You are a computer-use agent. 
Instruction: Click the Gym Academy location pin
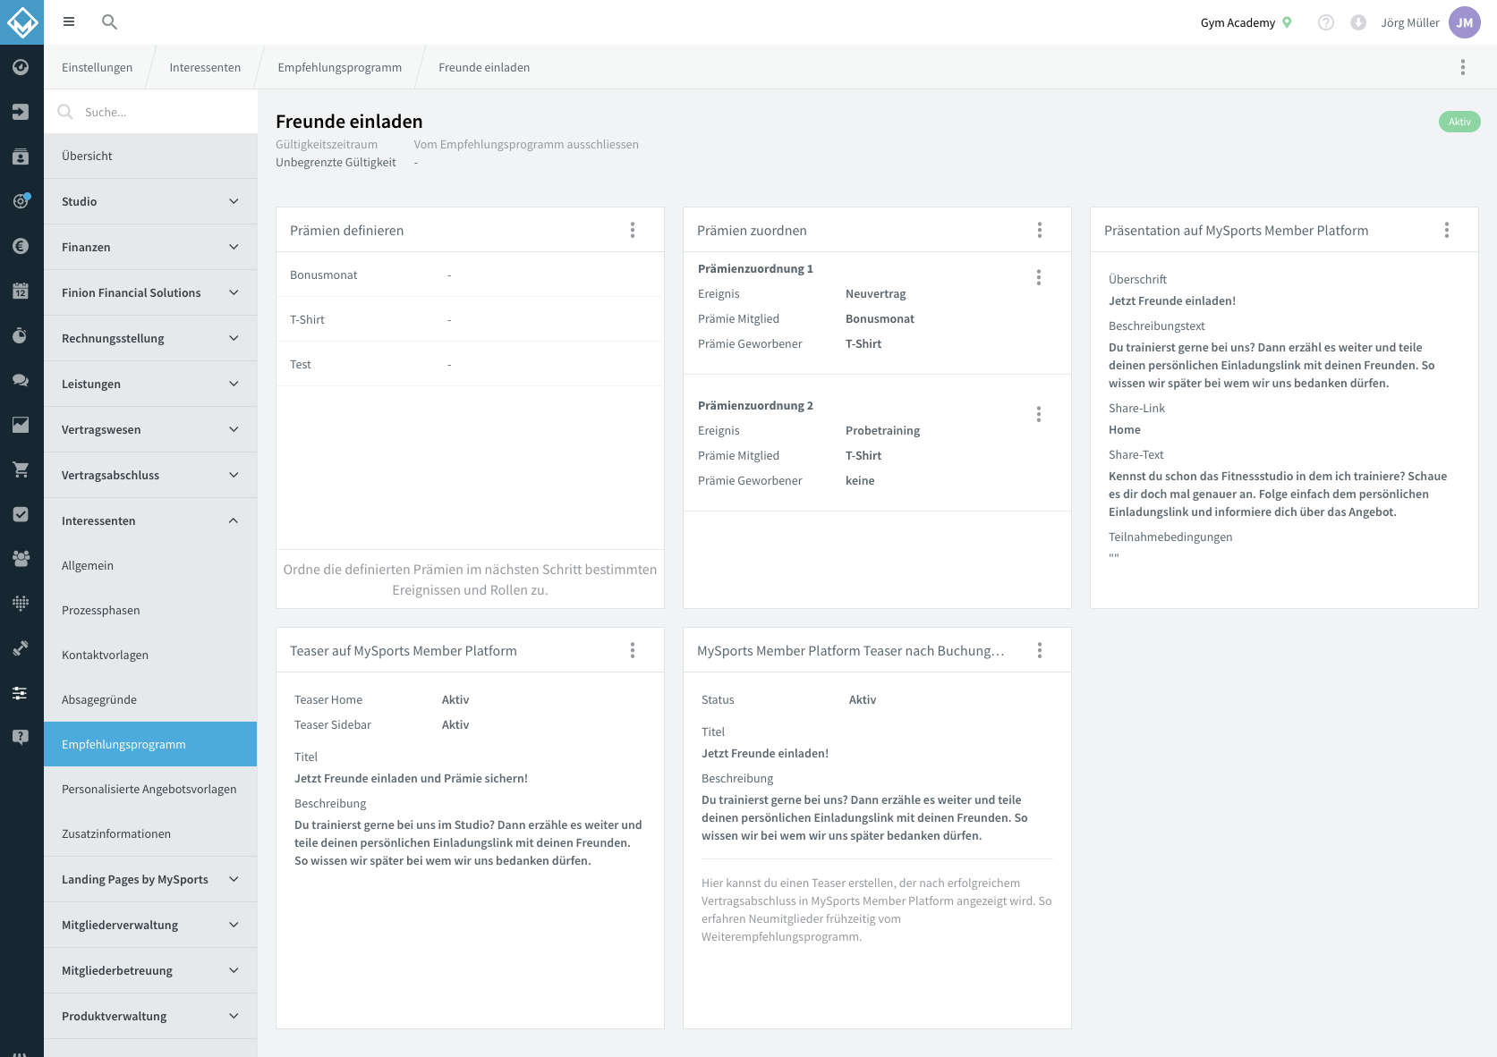(1287, 23)
